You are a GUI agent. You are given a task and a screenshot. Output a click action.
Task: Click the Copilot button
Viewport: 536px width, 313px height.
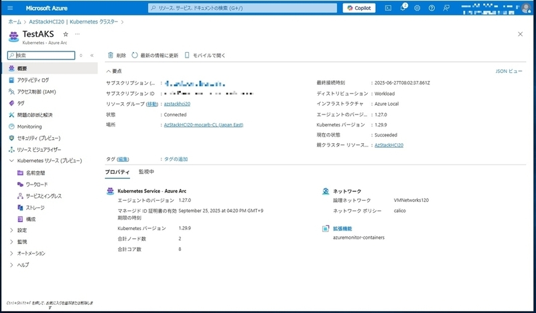tap(359, 8)
